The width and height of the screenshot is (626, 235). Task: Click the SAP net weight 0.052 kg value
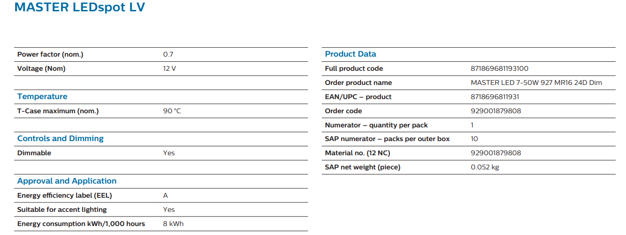pyautogui.click(x=485, y=167)
